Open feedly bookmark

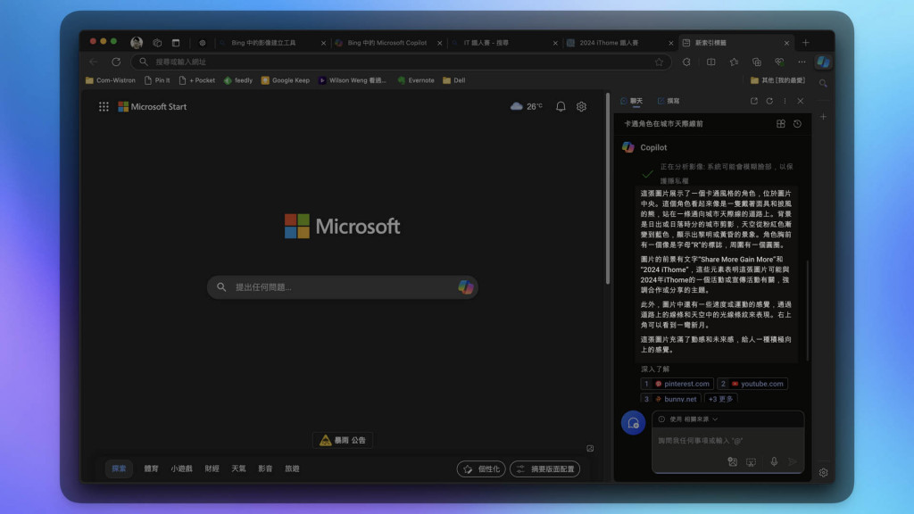point(238,80)
